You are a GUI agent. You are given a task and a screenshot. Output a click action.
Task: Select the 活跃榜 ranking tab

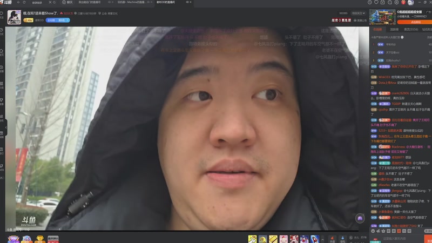[394, 30]
